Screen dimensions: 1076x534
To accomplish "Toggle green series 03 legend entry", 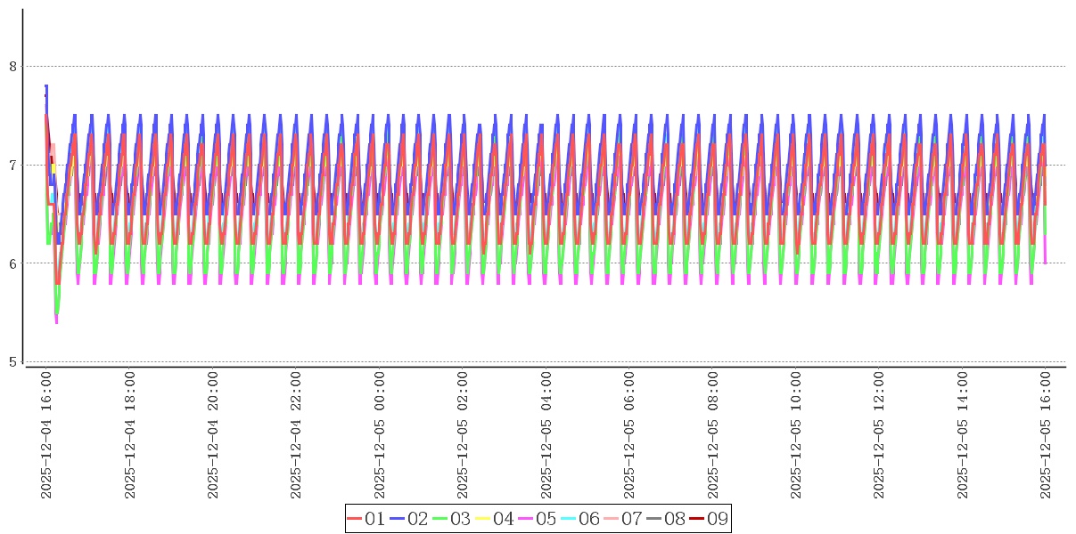I will click(x=451, y=519).
